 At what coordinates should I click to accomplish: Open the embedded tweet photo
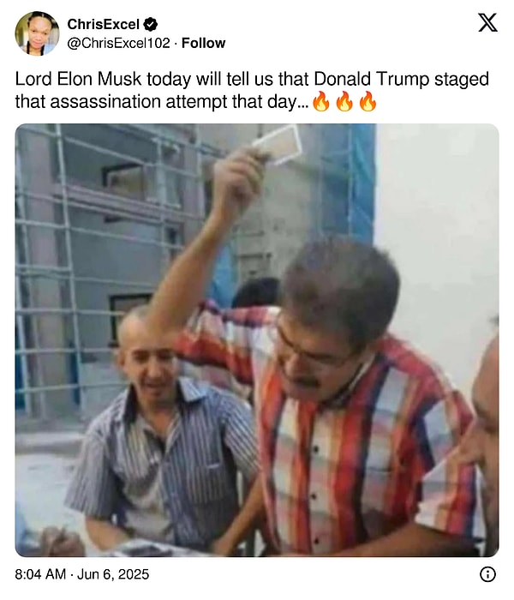click(257, 339)
